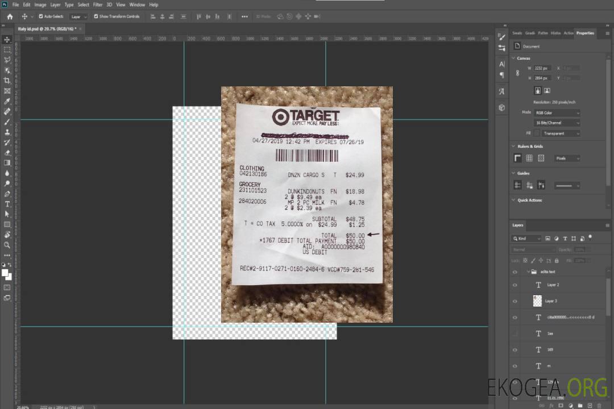Select the Object Selection tool

7,70
